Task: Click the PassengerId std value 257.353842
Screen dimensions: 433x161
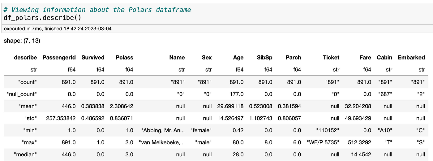Action: pos(59,118)
